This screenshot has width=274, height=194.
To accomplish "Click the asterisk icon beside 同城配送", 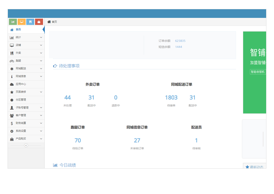I will 12,69.
